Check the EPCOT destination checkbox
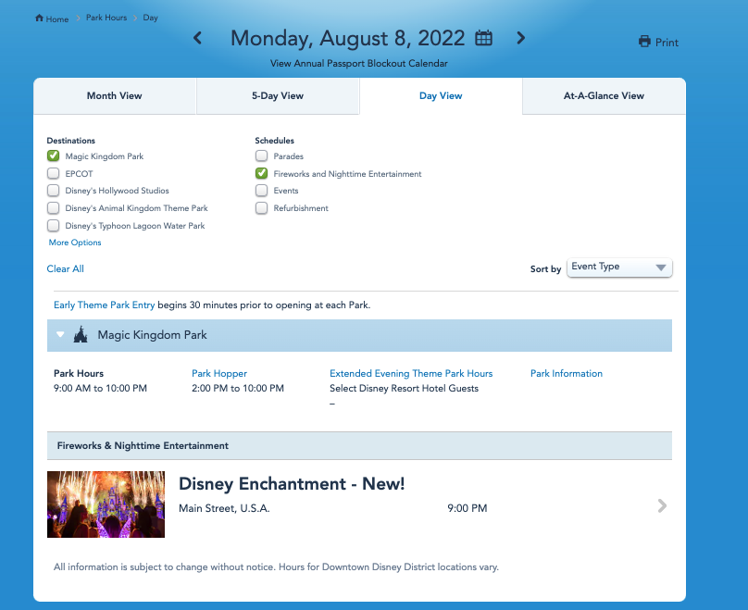This screenshot has width=748, height=610. click(54, 173)
